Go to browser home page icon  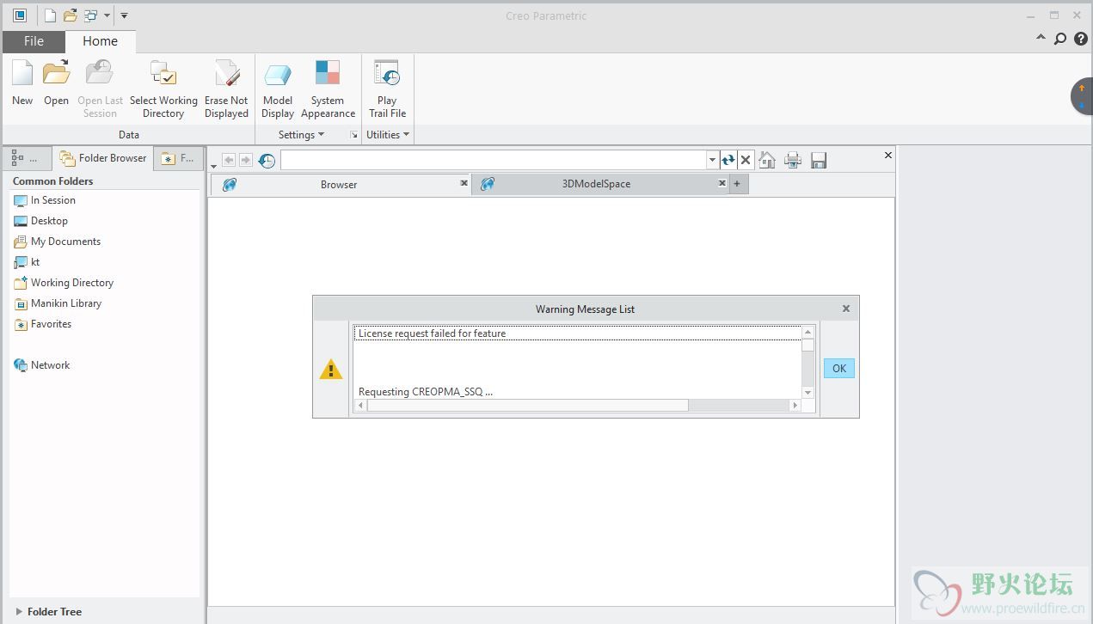click(767, 160)
